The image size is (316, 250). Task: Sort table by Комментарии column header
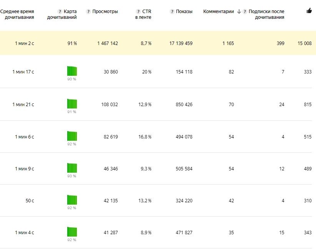(218, 12)
